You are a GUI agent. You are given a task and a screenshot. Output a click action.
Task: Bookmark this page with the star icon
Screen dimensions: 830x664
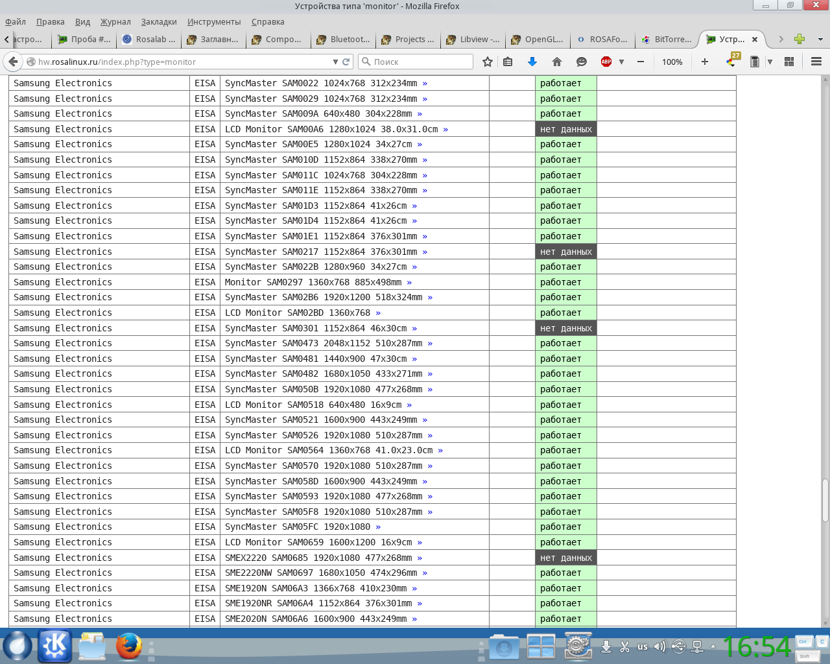488,62
